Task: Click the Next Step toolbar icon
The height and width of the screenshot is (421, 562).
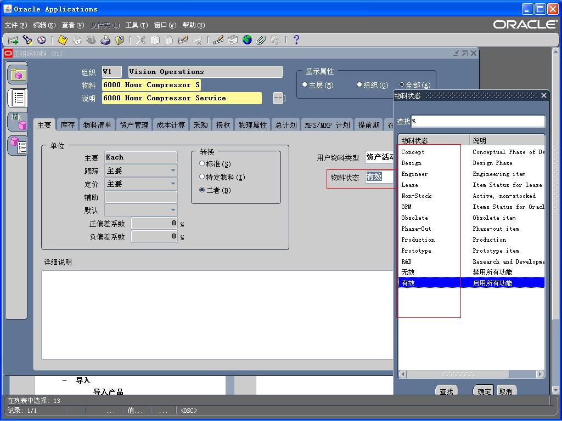Action: [x=77, y=40]
